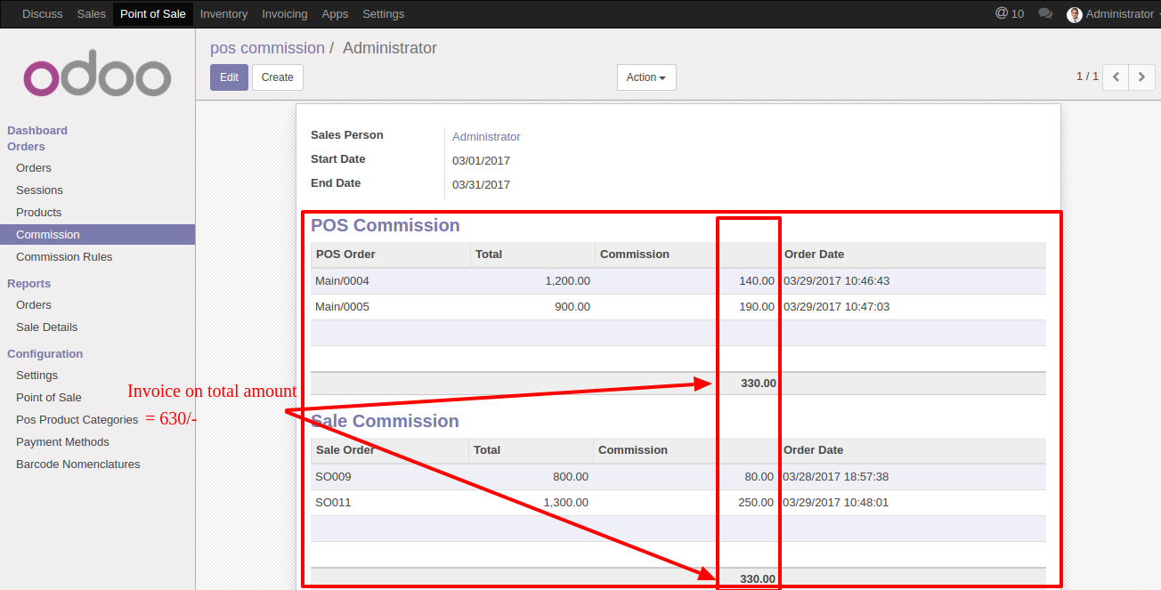Open Products in the sidebar
Image resolution: width=1161 pixels, height=590 pixels.
pyautogui.click(x=39, y=213)
